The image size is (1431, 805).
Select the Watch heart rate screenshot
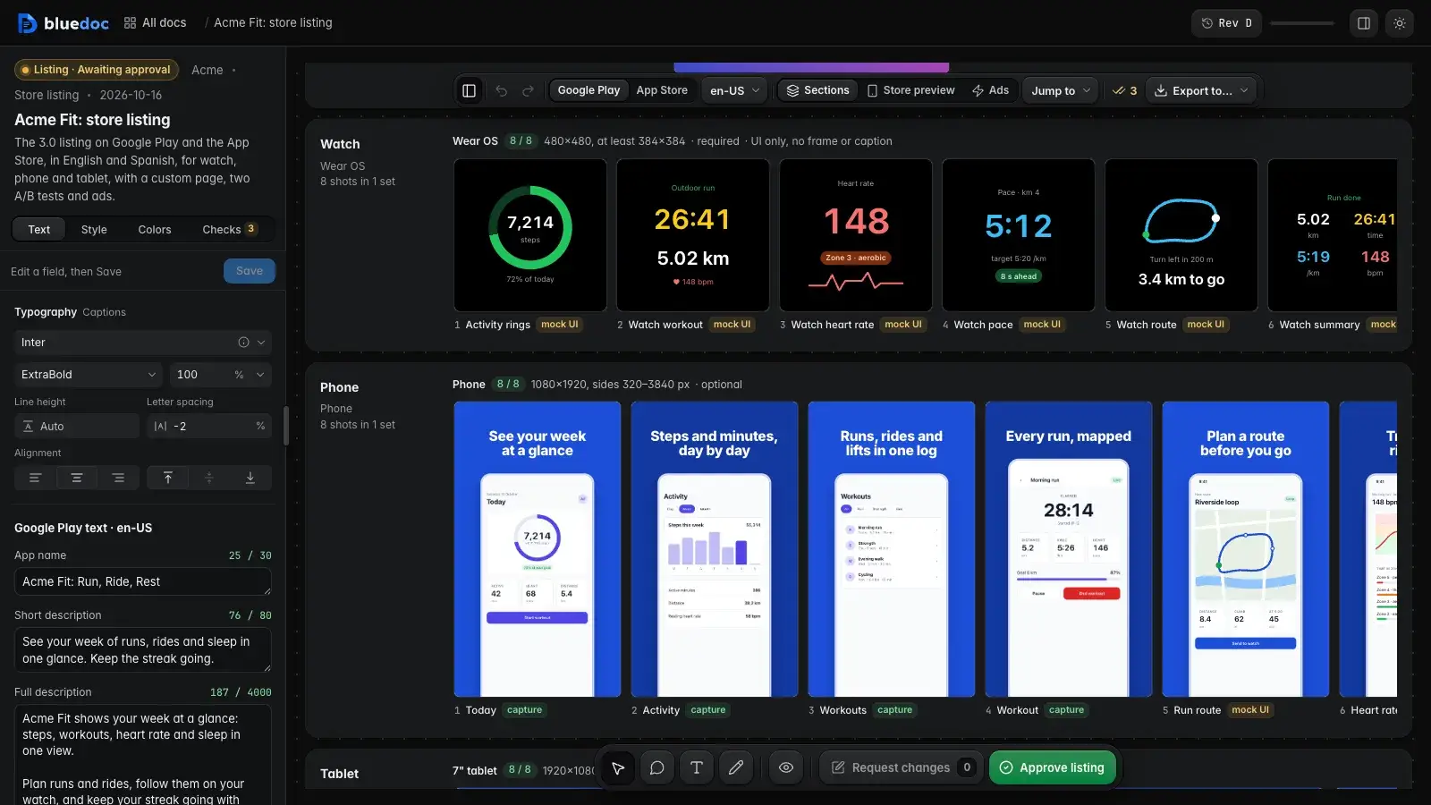(x=856, y=235)
